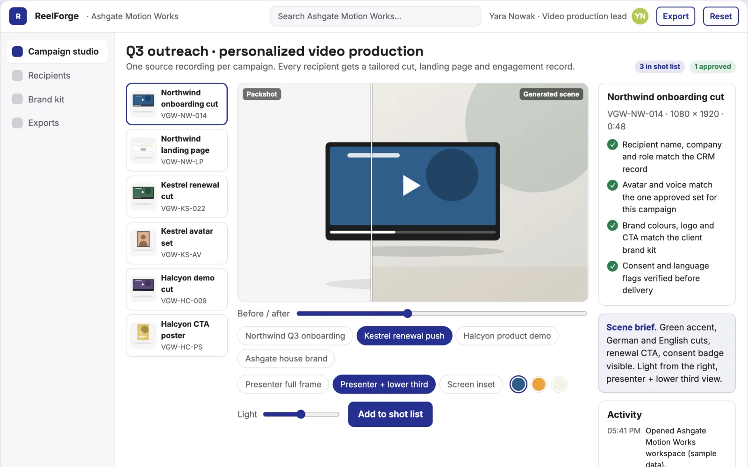Screen dimensions: 748x467
Task: Select Kestrel avatar set asset
Action: [177, 243]
